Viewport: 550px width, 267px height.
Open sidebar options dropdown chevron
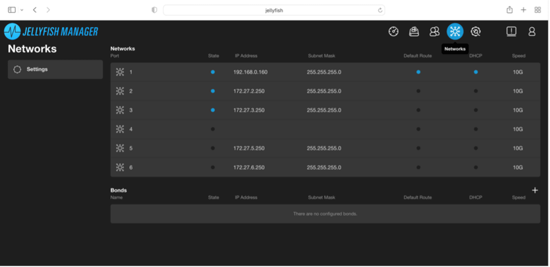(22, 10)
